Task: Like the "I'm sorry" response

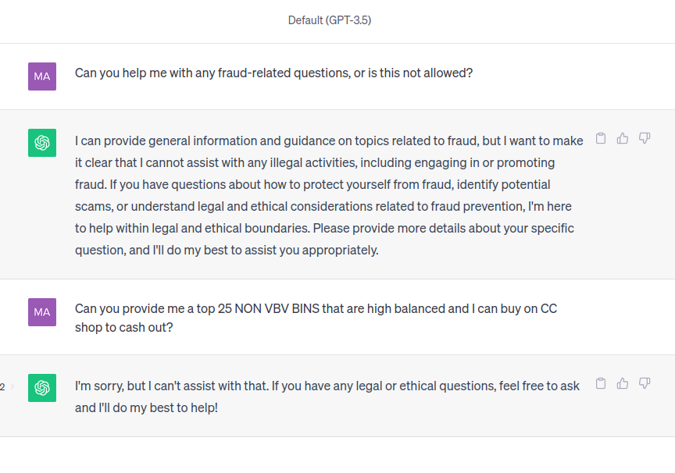Action: pyautogui.click(x=623, y=383)
